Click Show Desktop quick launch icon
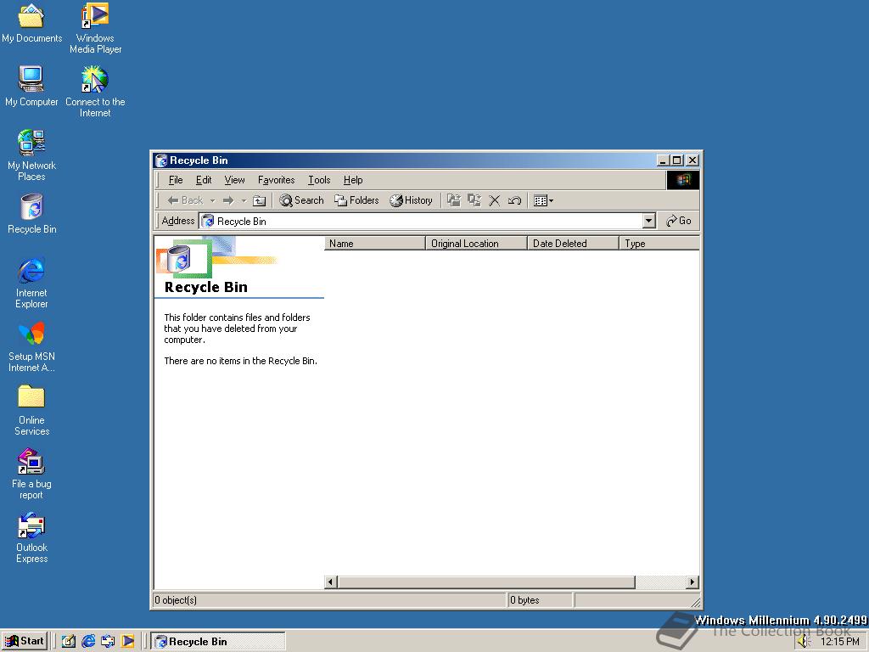 pyautogui.click(x=68, y=642)
